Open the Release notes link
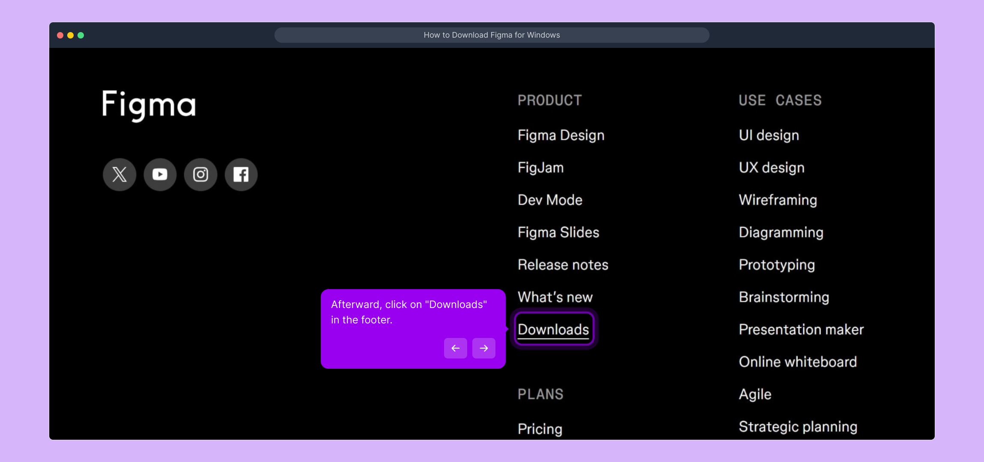 tap(563, 265)
